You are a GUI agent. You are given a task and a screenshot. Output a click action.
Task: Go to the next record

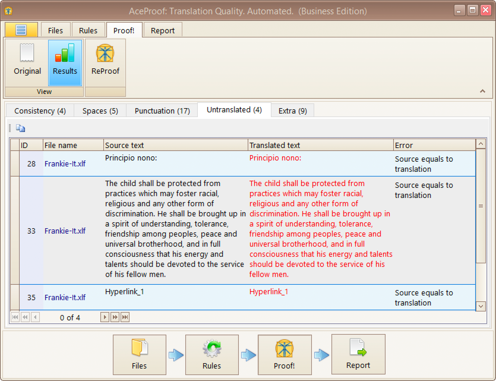click(x=105, y=317)
